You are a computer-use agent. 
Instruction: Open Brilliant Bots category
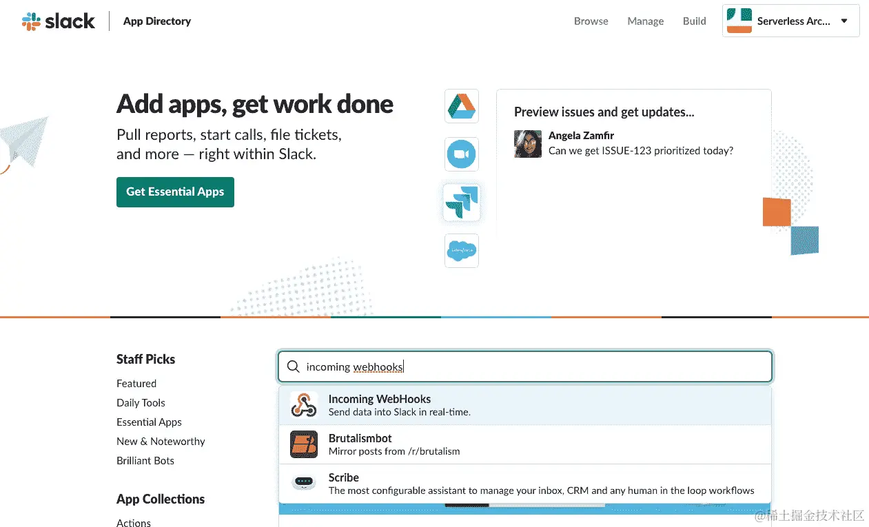coord(145,461)
